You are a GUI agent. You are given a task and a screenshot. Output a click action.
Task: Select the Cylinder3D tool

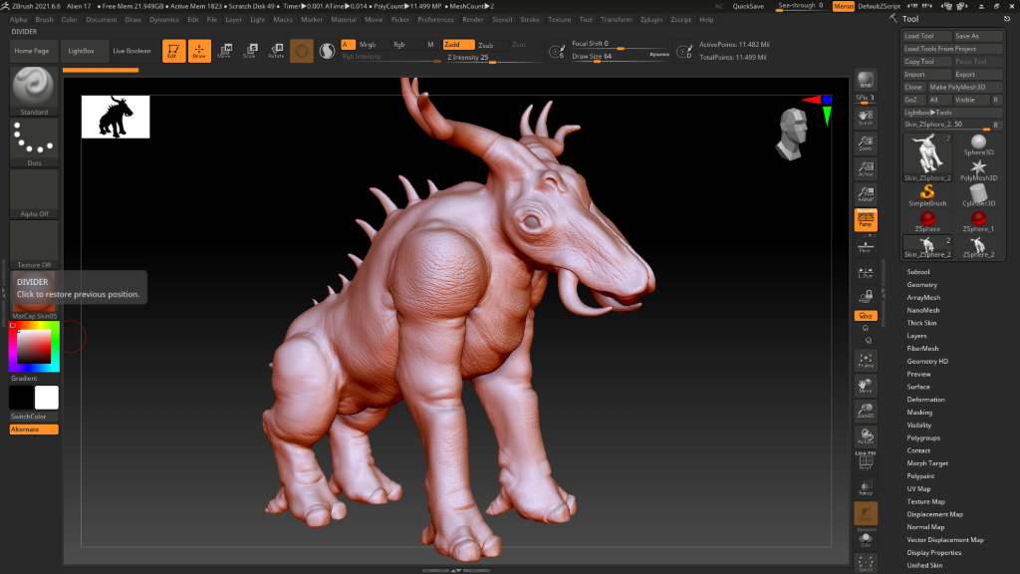point(978,195)
